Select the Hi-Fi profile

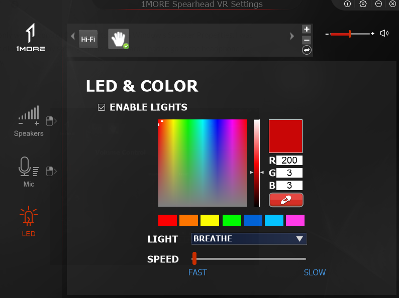pos(88,39)
